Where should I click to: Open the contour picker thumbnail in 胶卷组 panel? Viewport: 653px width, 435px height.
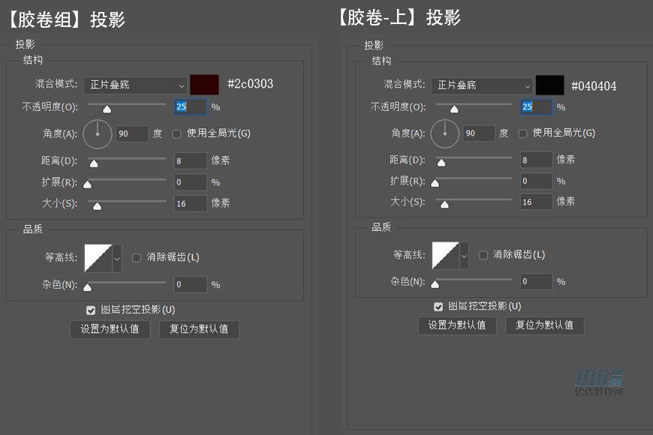[x=96, y=256]
